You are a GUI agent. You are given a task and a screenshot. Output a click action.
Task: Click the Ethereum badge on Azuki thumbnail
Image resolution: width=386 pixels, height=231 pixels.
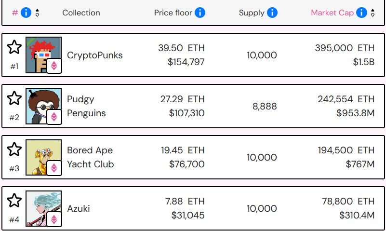(54, 219)
